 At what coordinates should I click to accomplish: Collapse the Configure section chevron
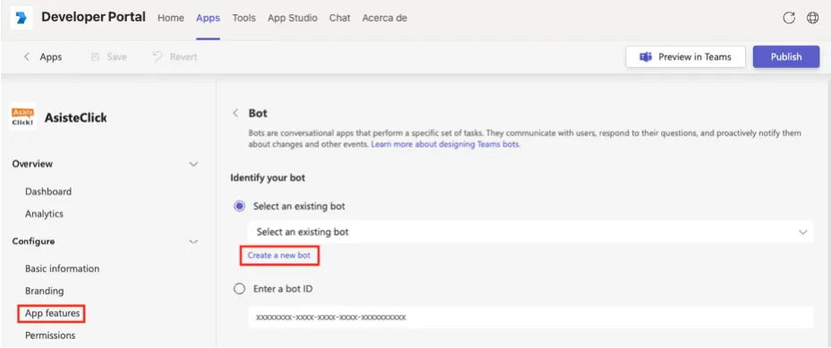coord(194,242)
